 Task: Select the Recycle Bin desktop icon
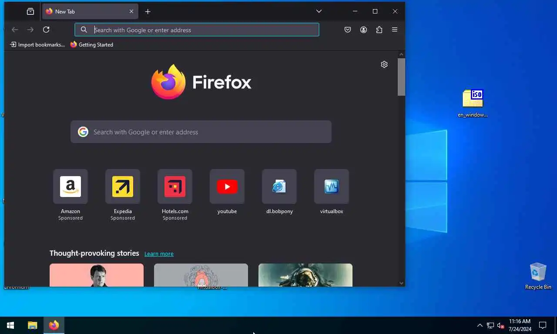pyautogui.click(x=538, y=276)
